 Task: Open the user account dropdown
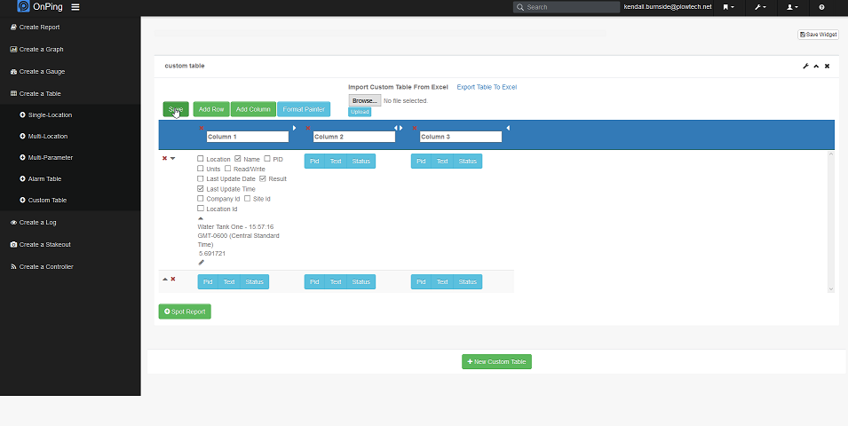792,7
